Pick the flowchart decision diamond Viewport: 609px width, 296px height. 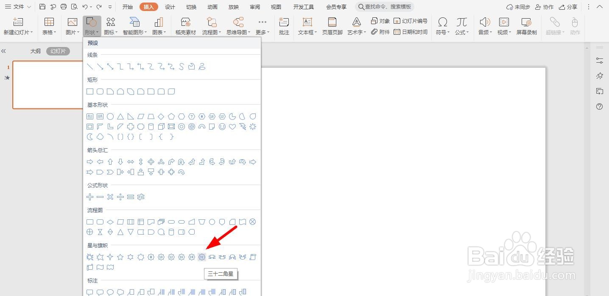(x=110, y=222)
